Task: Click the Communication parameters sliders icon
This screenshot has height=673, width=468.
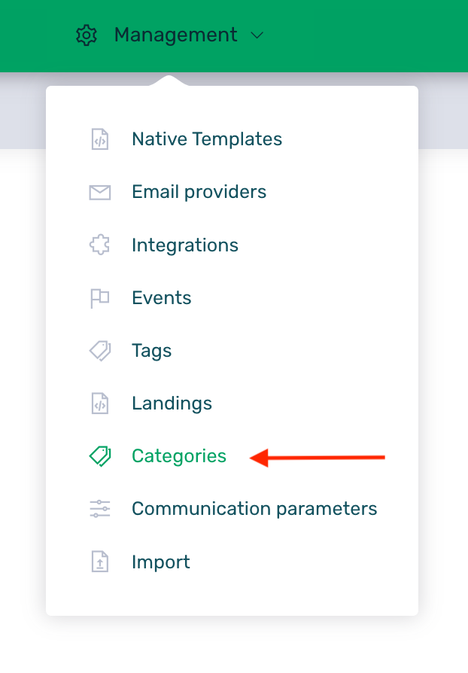Action: pyautogui.click(x=100, y=509)
